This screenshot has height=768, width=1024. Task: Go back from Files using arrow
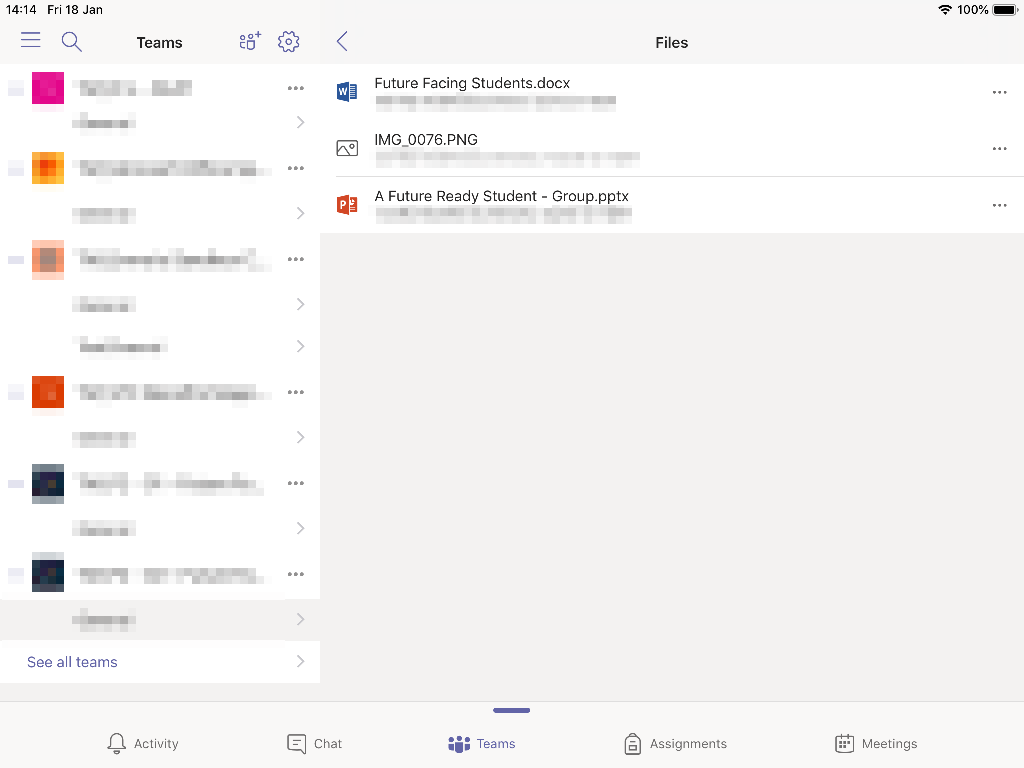[x=342, y=42]
